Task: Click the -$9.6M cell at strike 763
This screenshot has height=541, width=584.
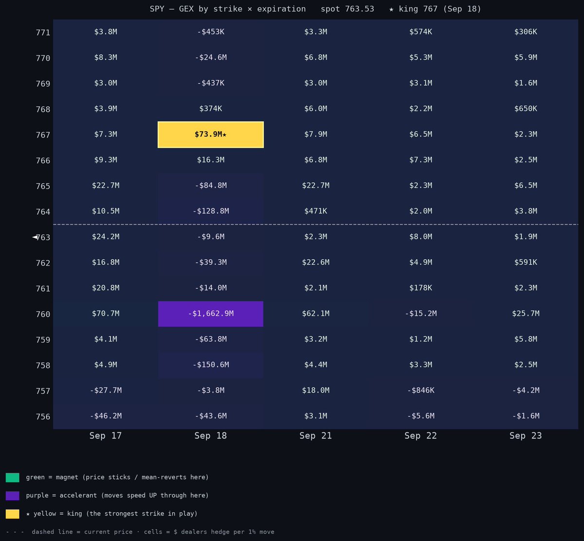Action: coord(211,237)
